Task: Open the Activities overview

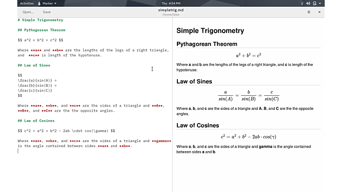Action: tap(27, 3)
